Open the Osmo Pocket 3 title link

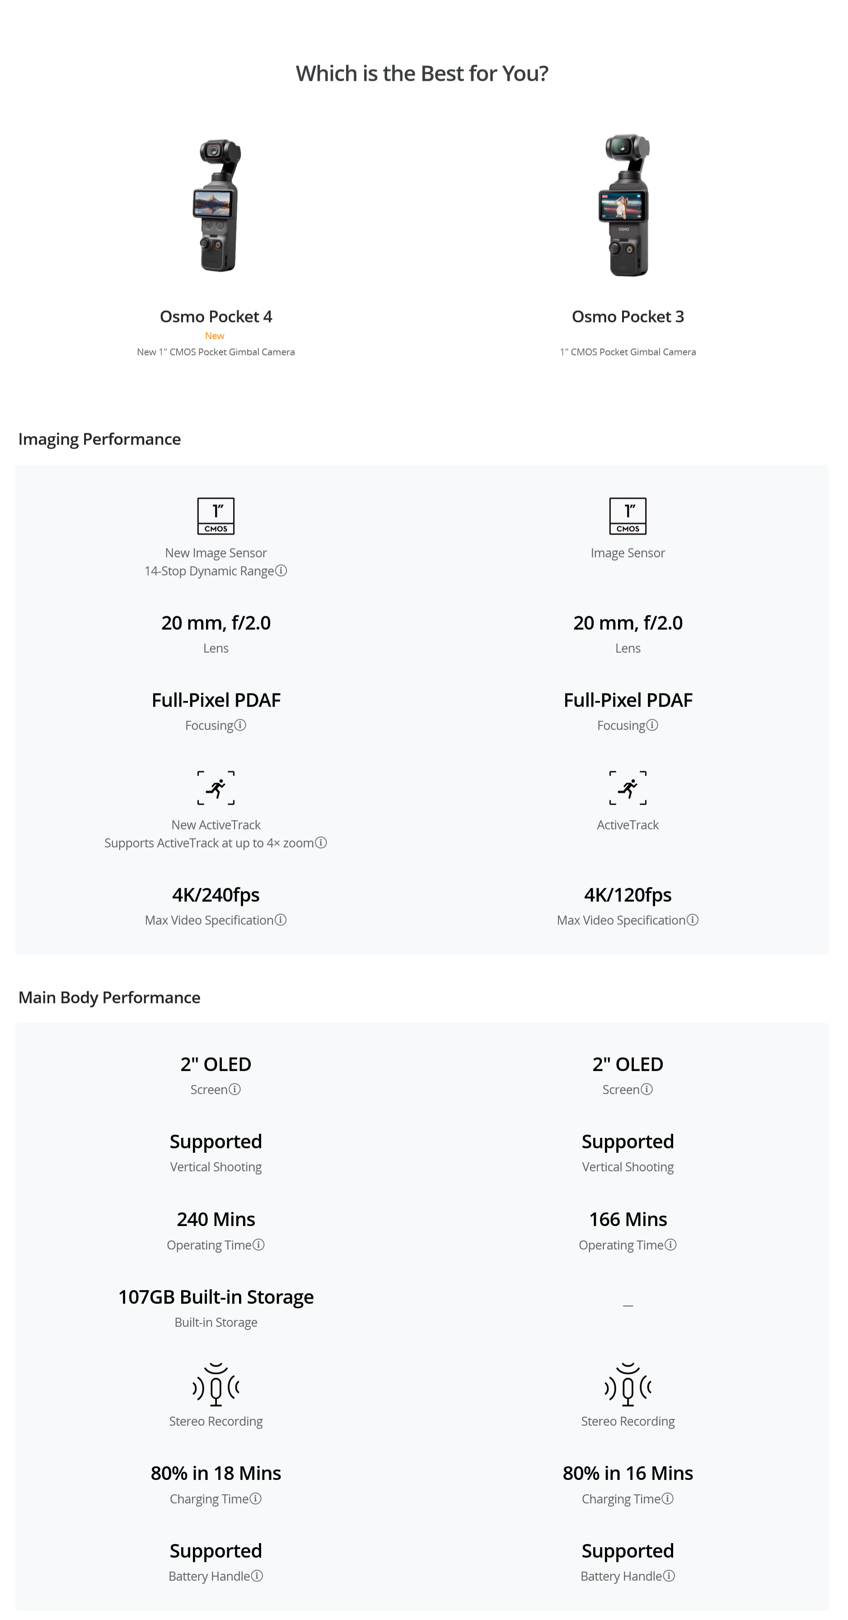(x=627, y=316)
